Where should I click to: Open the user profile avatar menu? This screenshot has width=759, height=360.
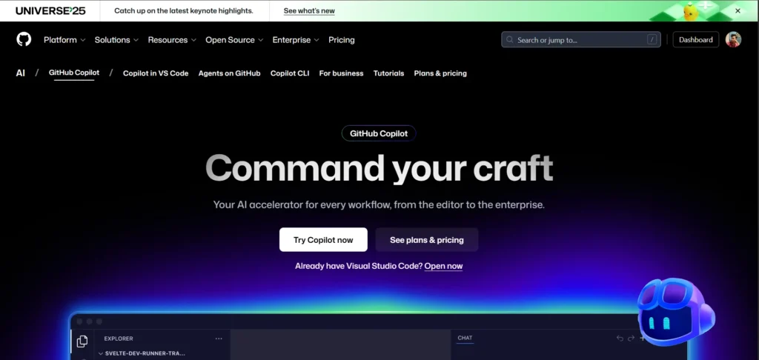coord(733,40)
